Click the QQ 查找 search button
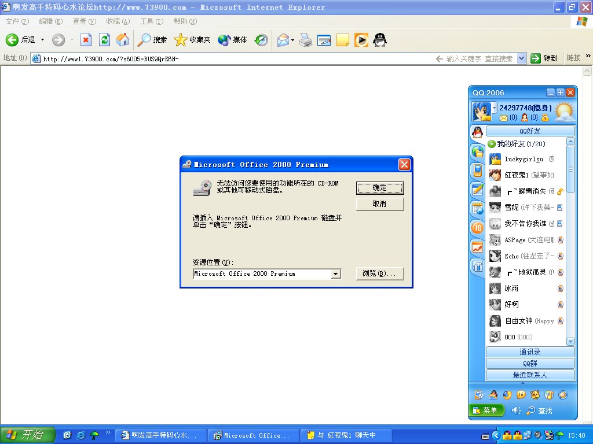 [x=539, y=410]
